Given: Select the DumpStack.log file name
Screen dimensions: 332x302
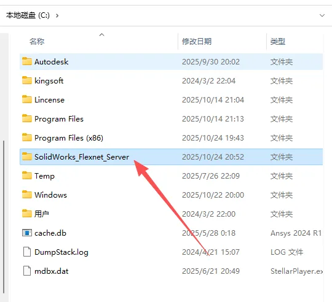Looking at the screenshot, I should coord(61,252).
